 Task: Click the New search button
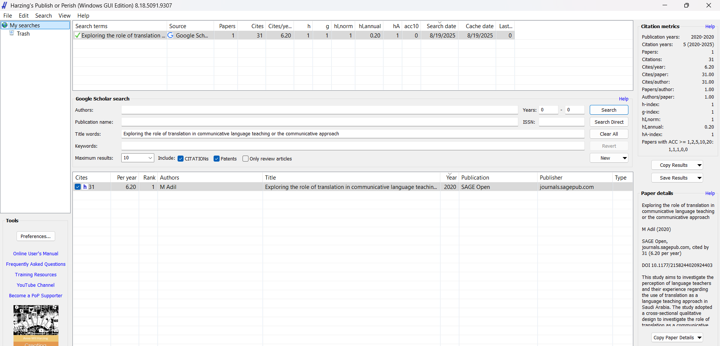(x=605, y=158)
